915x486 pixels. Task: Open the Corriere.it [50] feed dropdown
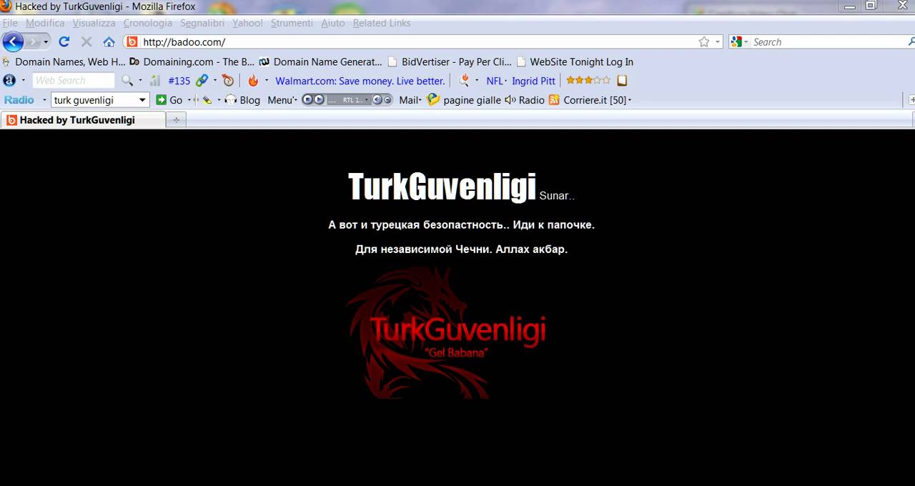click(x=630, y=100)
